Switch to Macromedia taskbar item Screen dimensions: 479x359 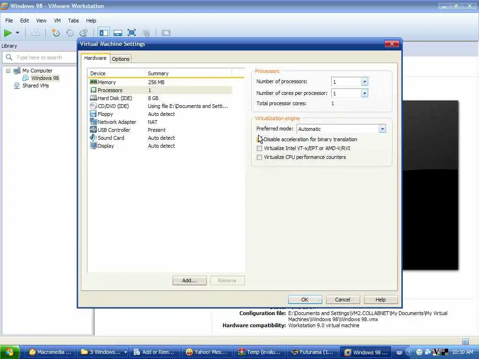tap(50, 352)
